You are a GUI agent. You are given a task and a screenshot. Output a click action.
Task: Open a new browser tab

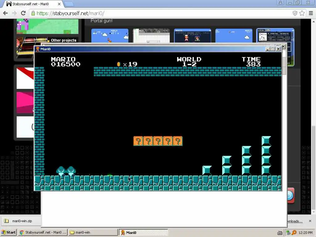[x=69, y=4]
